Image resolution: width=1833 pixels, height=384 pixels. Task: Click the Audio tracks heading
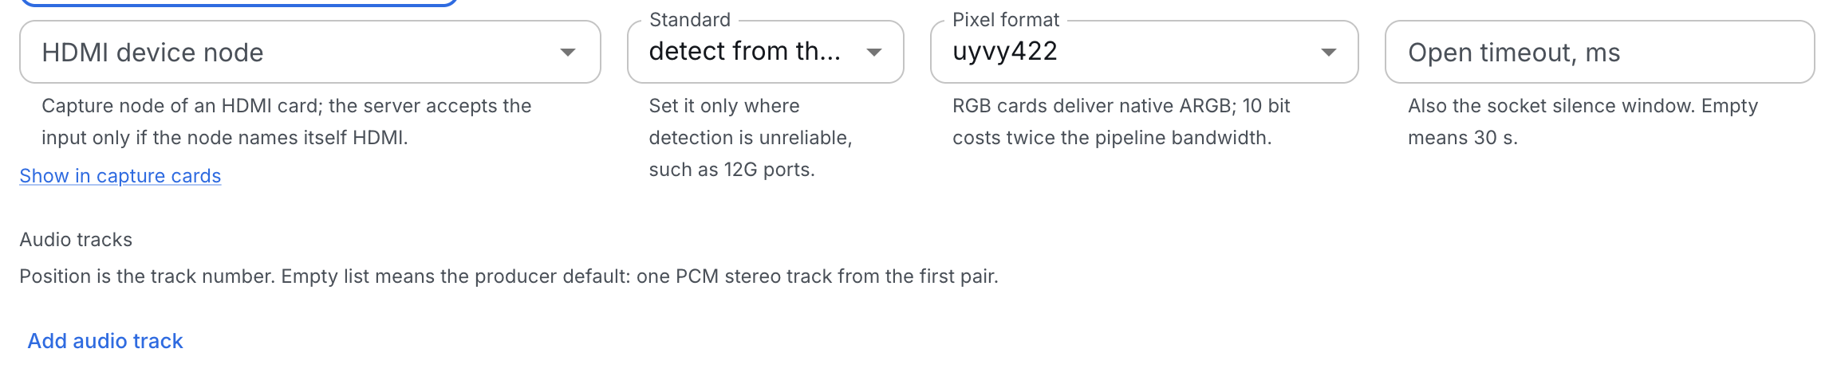point(76,240)
